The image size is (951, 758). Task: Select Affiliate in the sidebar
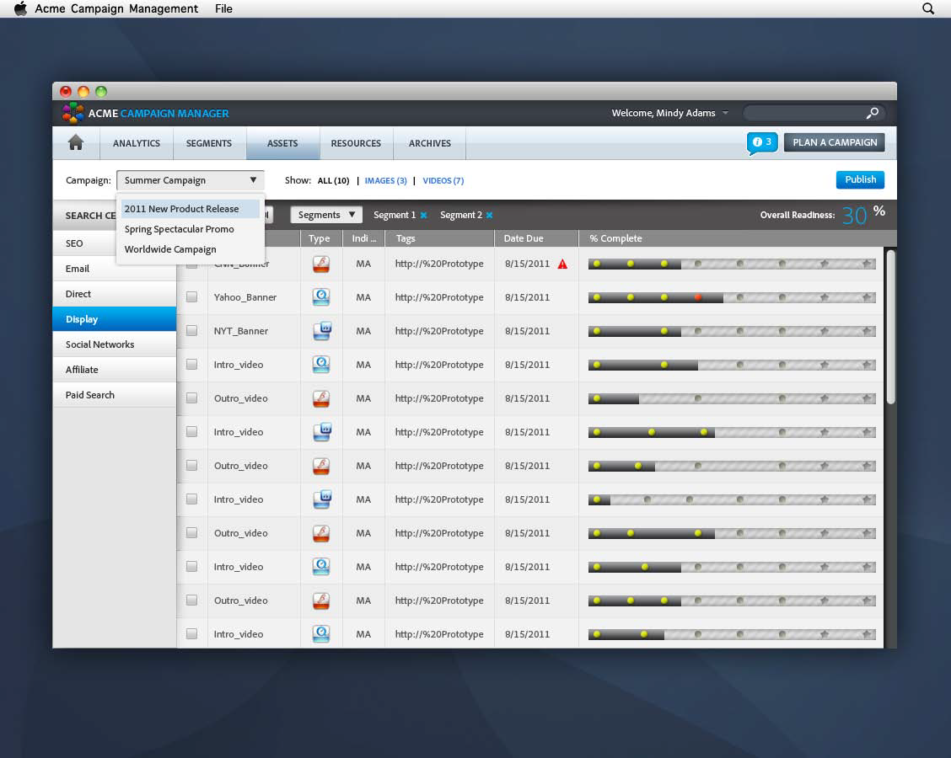[x=115, y=370]
